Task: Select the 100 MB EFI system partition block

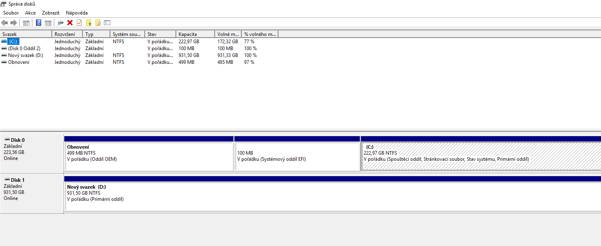Action: 297,156
